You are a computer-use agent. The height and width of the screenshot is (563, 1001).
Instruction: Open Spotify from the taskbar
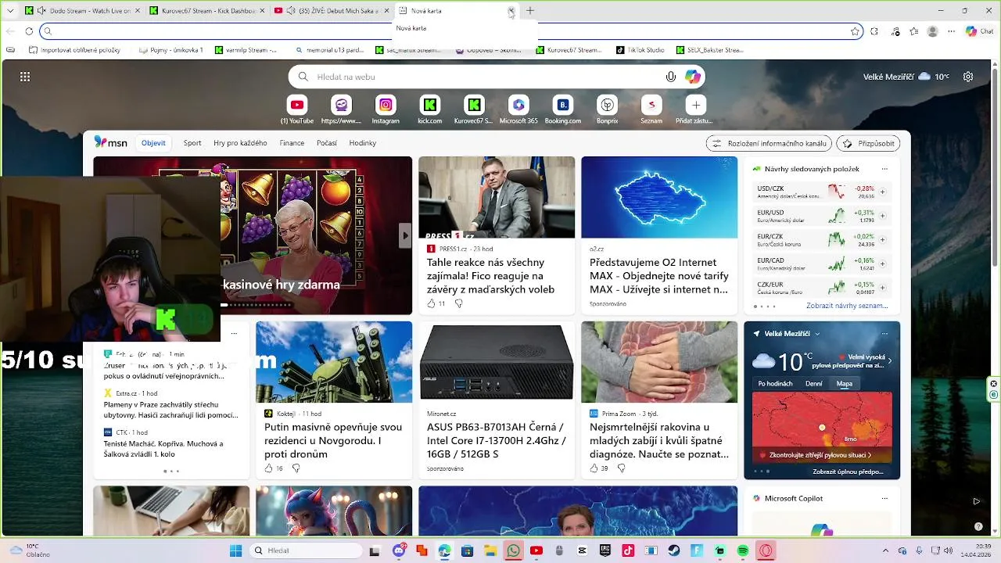click(743, 550)
